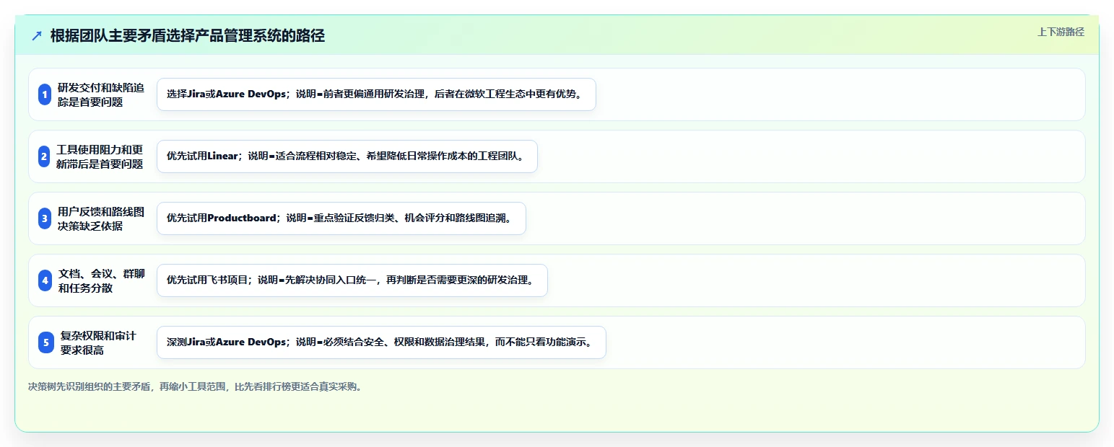
Task: Open the 优先试用Linear recommendation box
Action: 347,156
